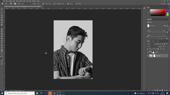Screen dimensions: 170x95
Task: Select the vector mask button in Properties
Action: 167,26
